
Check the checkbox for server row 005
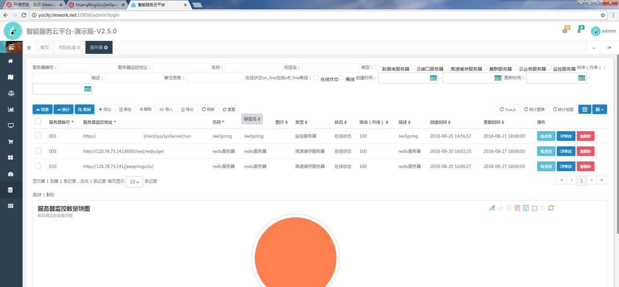[x=38, y=151]
